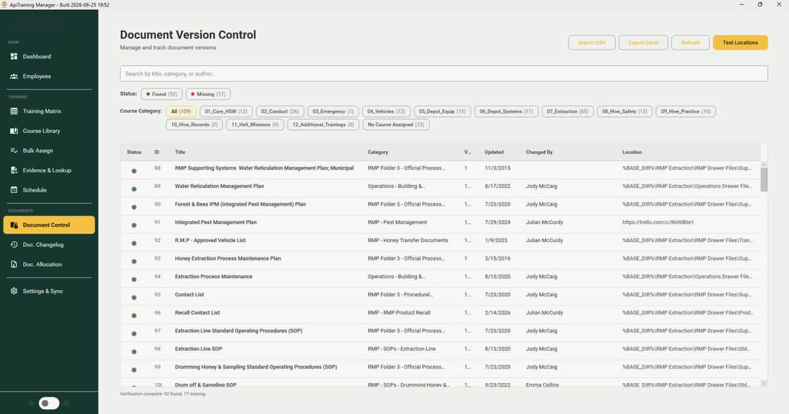Filter by 09_Hive_Practice category chip
789x414 pixels.
[x=685, y=111]
